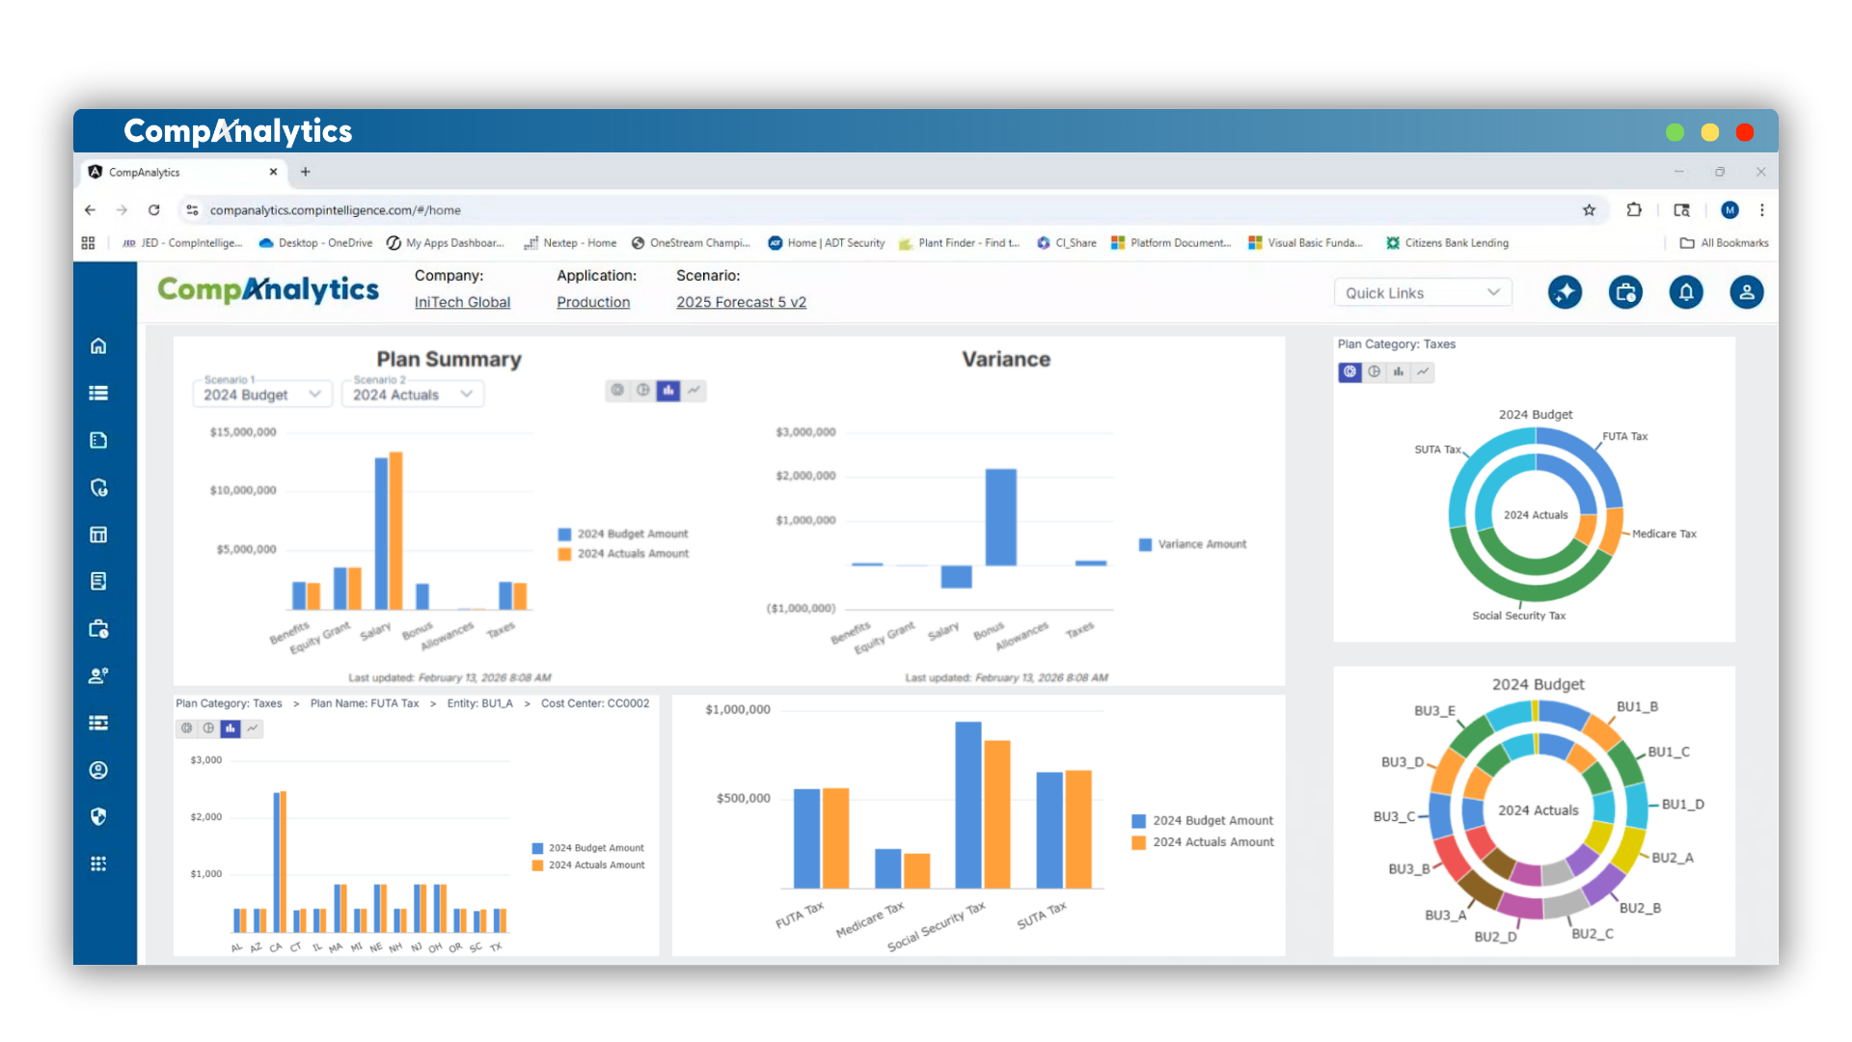This screenshot has width=1852, height=1042.
Task: Expand Scenario 1 dropdown showing 2024 Budget
Action: (x=262, y=395)
